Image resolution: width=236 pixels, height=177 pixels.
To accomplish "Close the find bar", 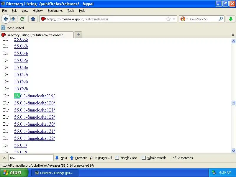I will tap(4, 158).
